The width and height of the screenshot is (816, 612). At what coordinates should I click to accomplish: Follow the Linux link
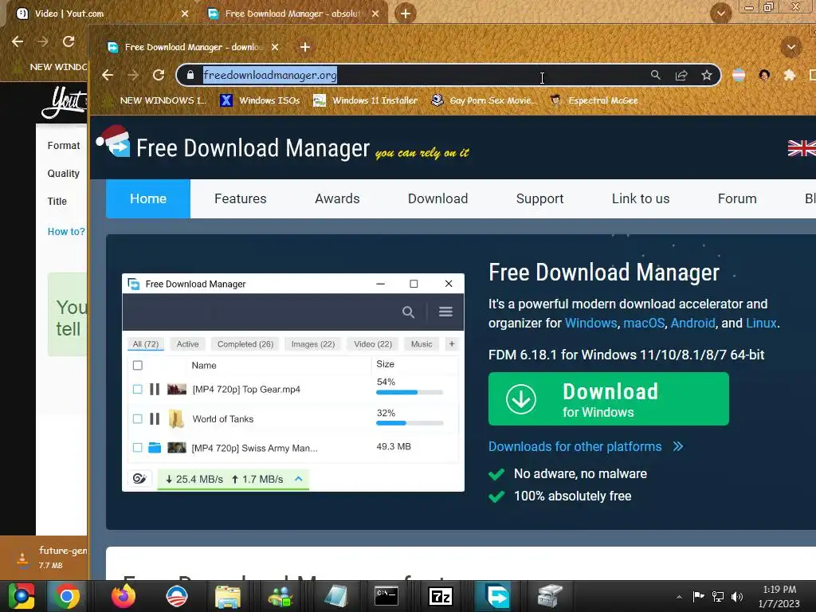[761, 324]
